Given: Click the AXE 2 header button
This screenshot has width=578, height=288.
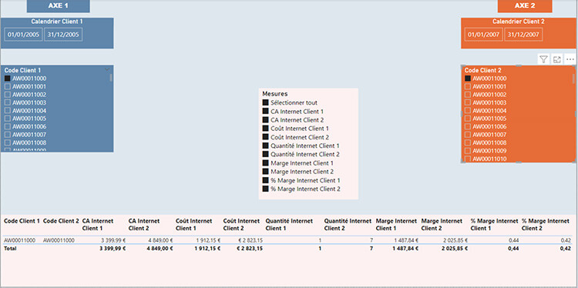Looking at the screenshot, I should [525, 6].
